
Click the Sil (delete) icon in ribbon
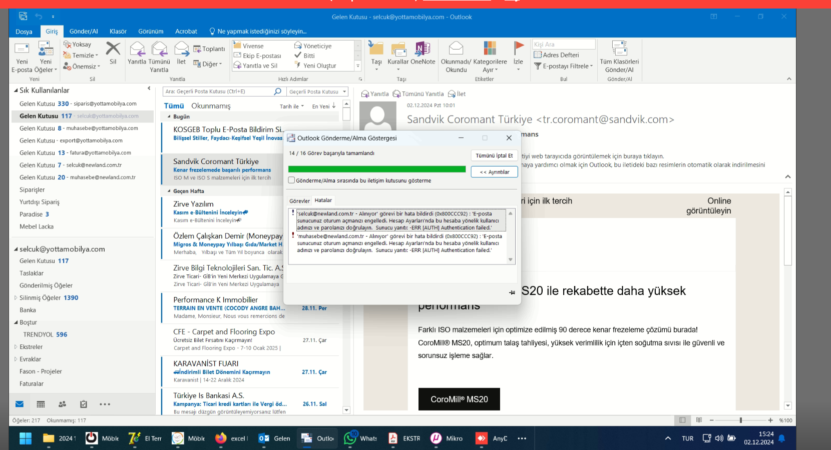(x=113, y=49)
